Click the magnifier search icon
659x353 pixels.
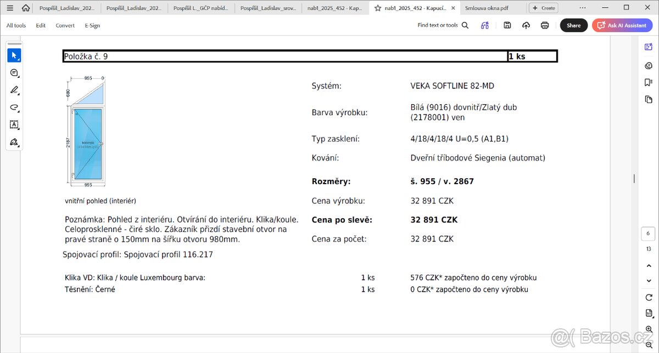(465, 25)
